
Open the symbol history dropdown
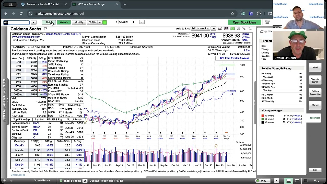point(33,22)
